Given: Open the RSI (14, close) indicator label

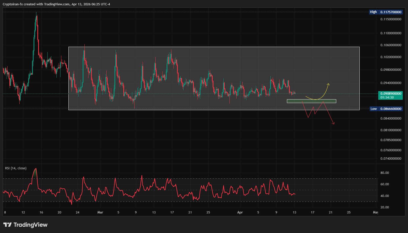Looking at the screenshot, I should pos(16,168).
